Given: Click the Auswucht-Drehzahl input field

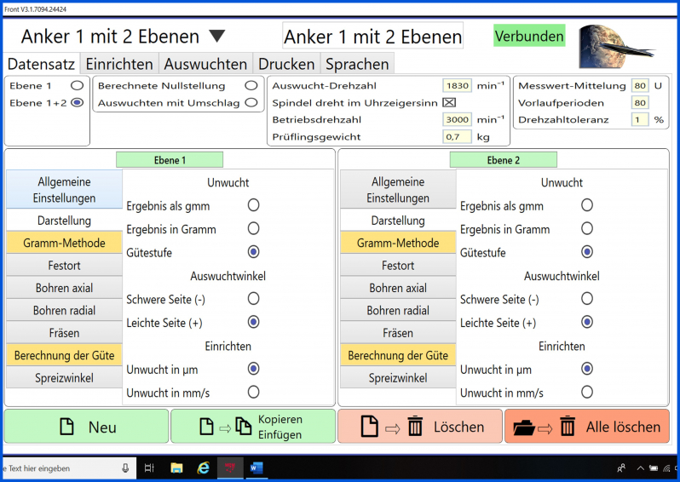Looking at the screenshot, I should pos(457,86).
